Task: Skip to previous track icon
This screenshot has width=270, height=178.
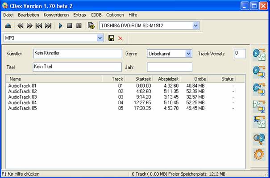Action: click(x=39, y=26)
